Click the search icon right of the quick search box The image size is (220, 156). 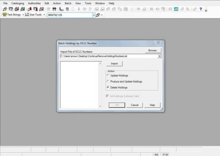98,15
